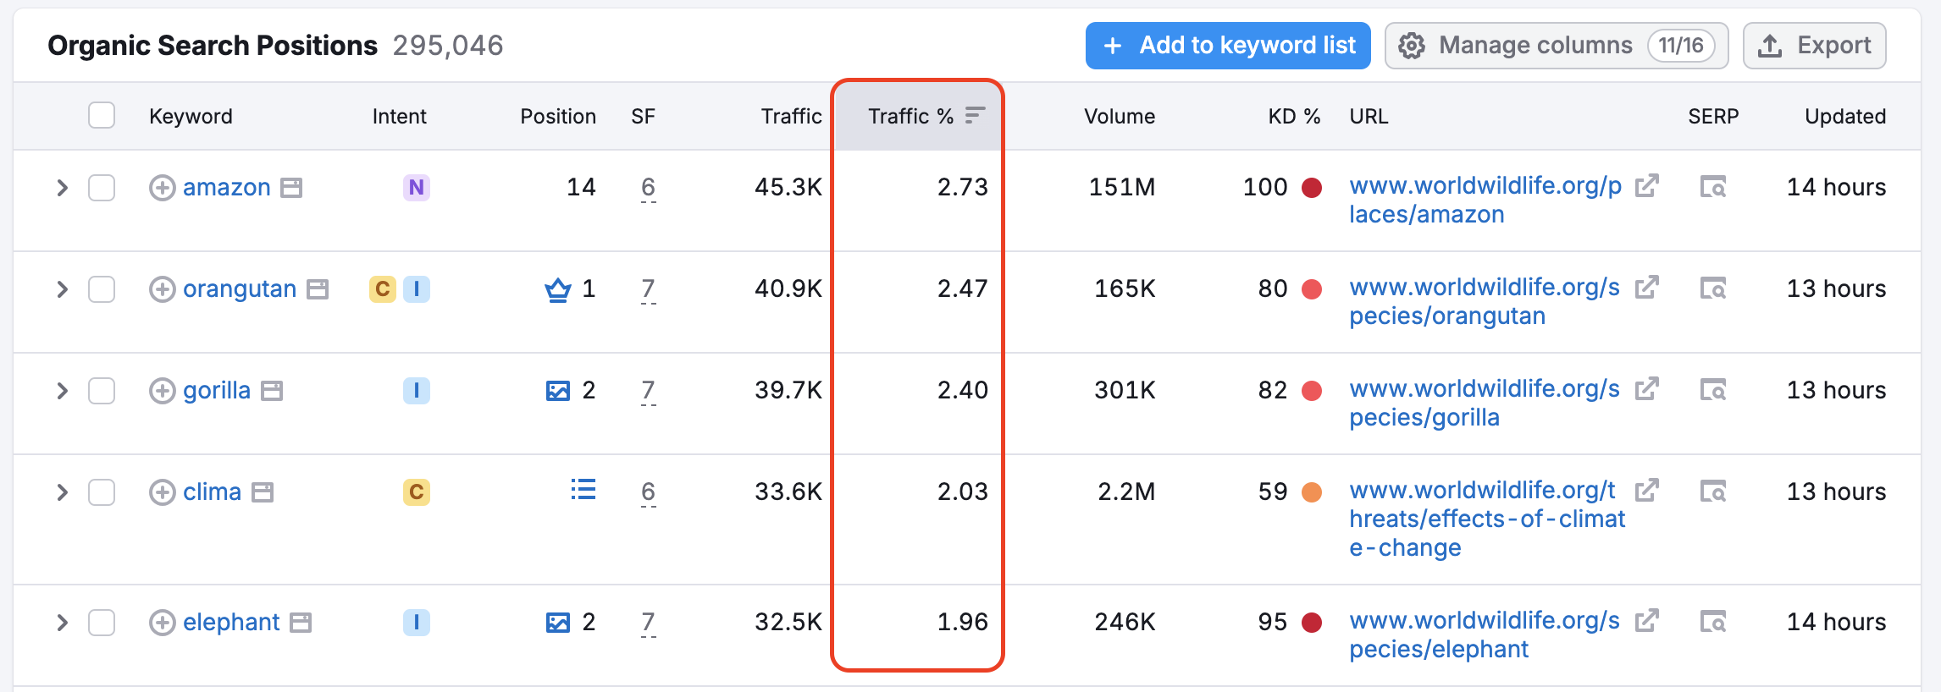Image resolution: width=1941 pixels, height=692 pixels.
Task: Click Add to keyword list button
Action: click(x=1227, y=46)
